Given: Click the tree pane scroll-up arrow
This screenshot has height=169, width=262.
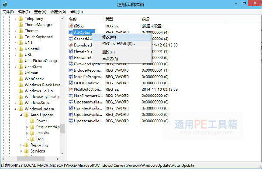Looking at the screenshot, I should click(62, 18).
